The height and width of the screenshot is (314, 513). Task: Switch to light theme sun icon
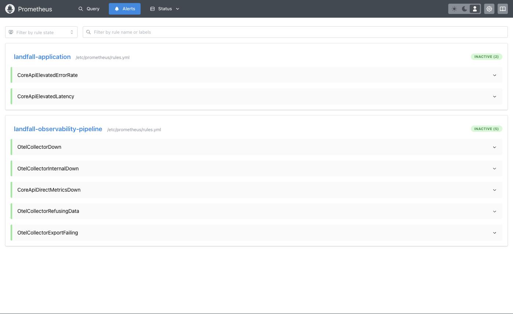(x=454, y=9)
